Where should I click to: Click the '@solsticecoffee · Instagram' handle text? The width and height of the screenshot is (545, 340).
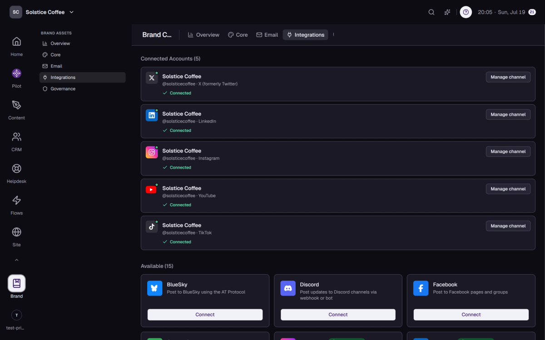pos(191,159)
